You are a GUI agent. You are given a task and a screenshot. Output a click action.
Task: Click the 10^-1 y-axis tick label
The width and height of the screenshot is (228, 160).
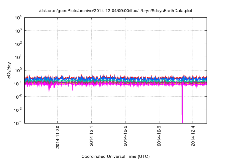(x=17, y=84)
